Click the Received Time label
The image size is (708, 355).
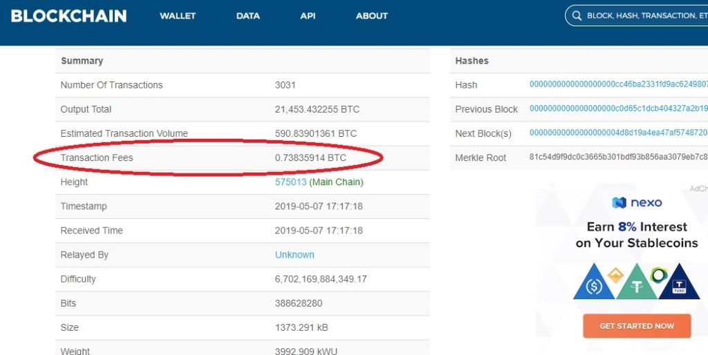point(92,231)
